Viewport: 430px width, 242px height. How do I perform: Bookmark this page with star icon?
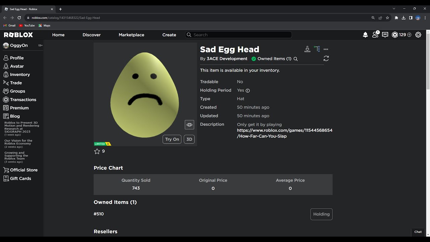point(387,18)
